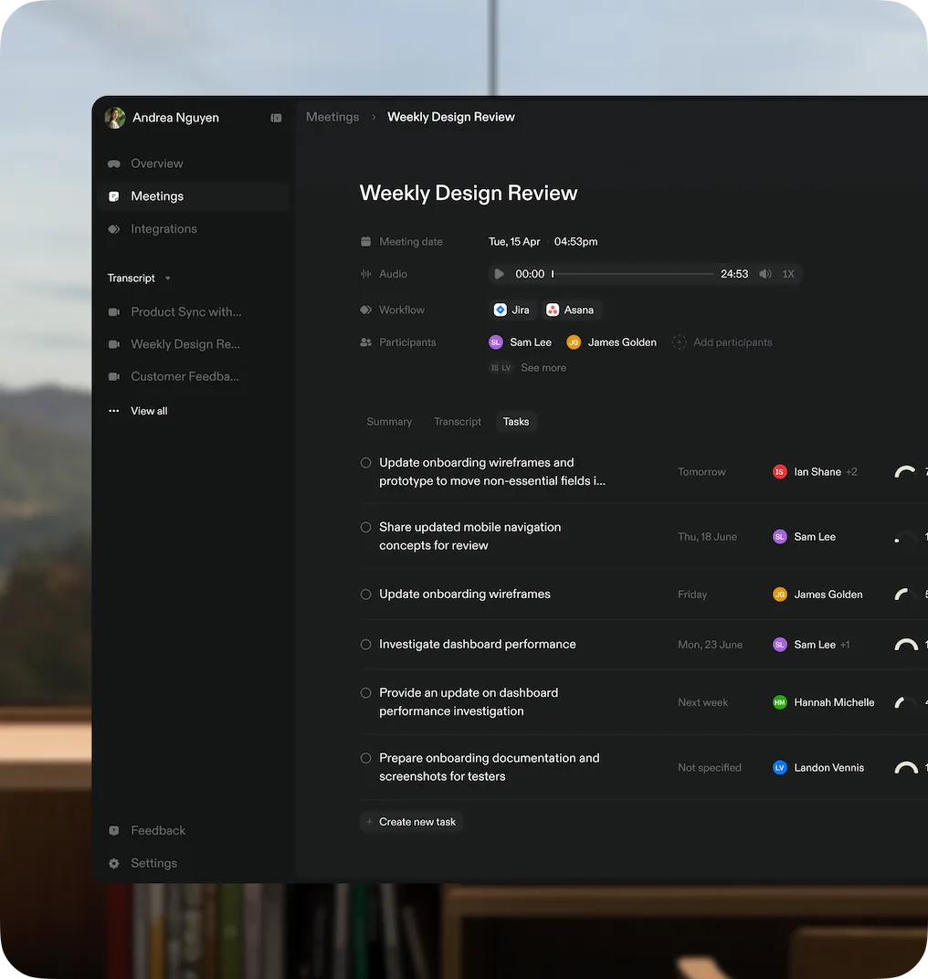
Task: Open the Feedback link label
Action: click(x=158, y=830)
